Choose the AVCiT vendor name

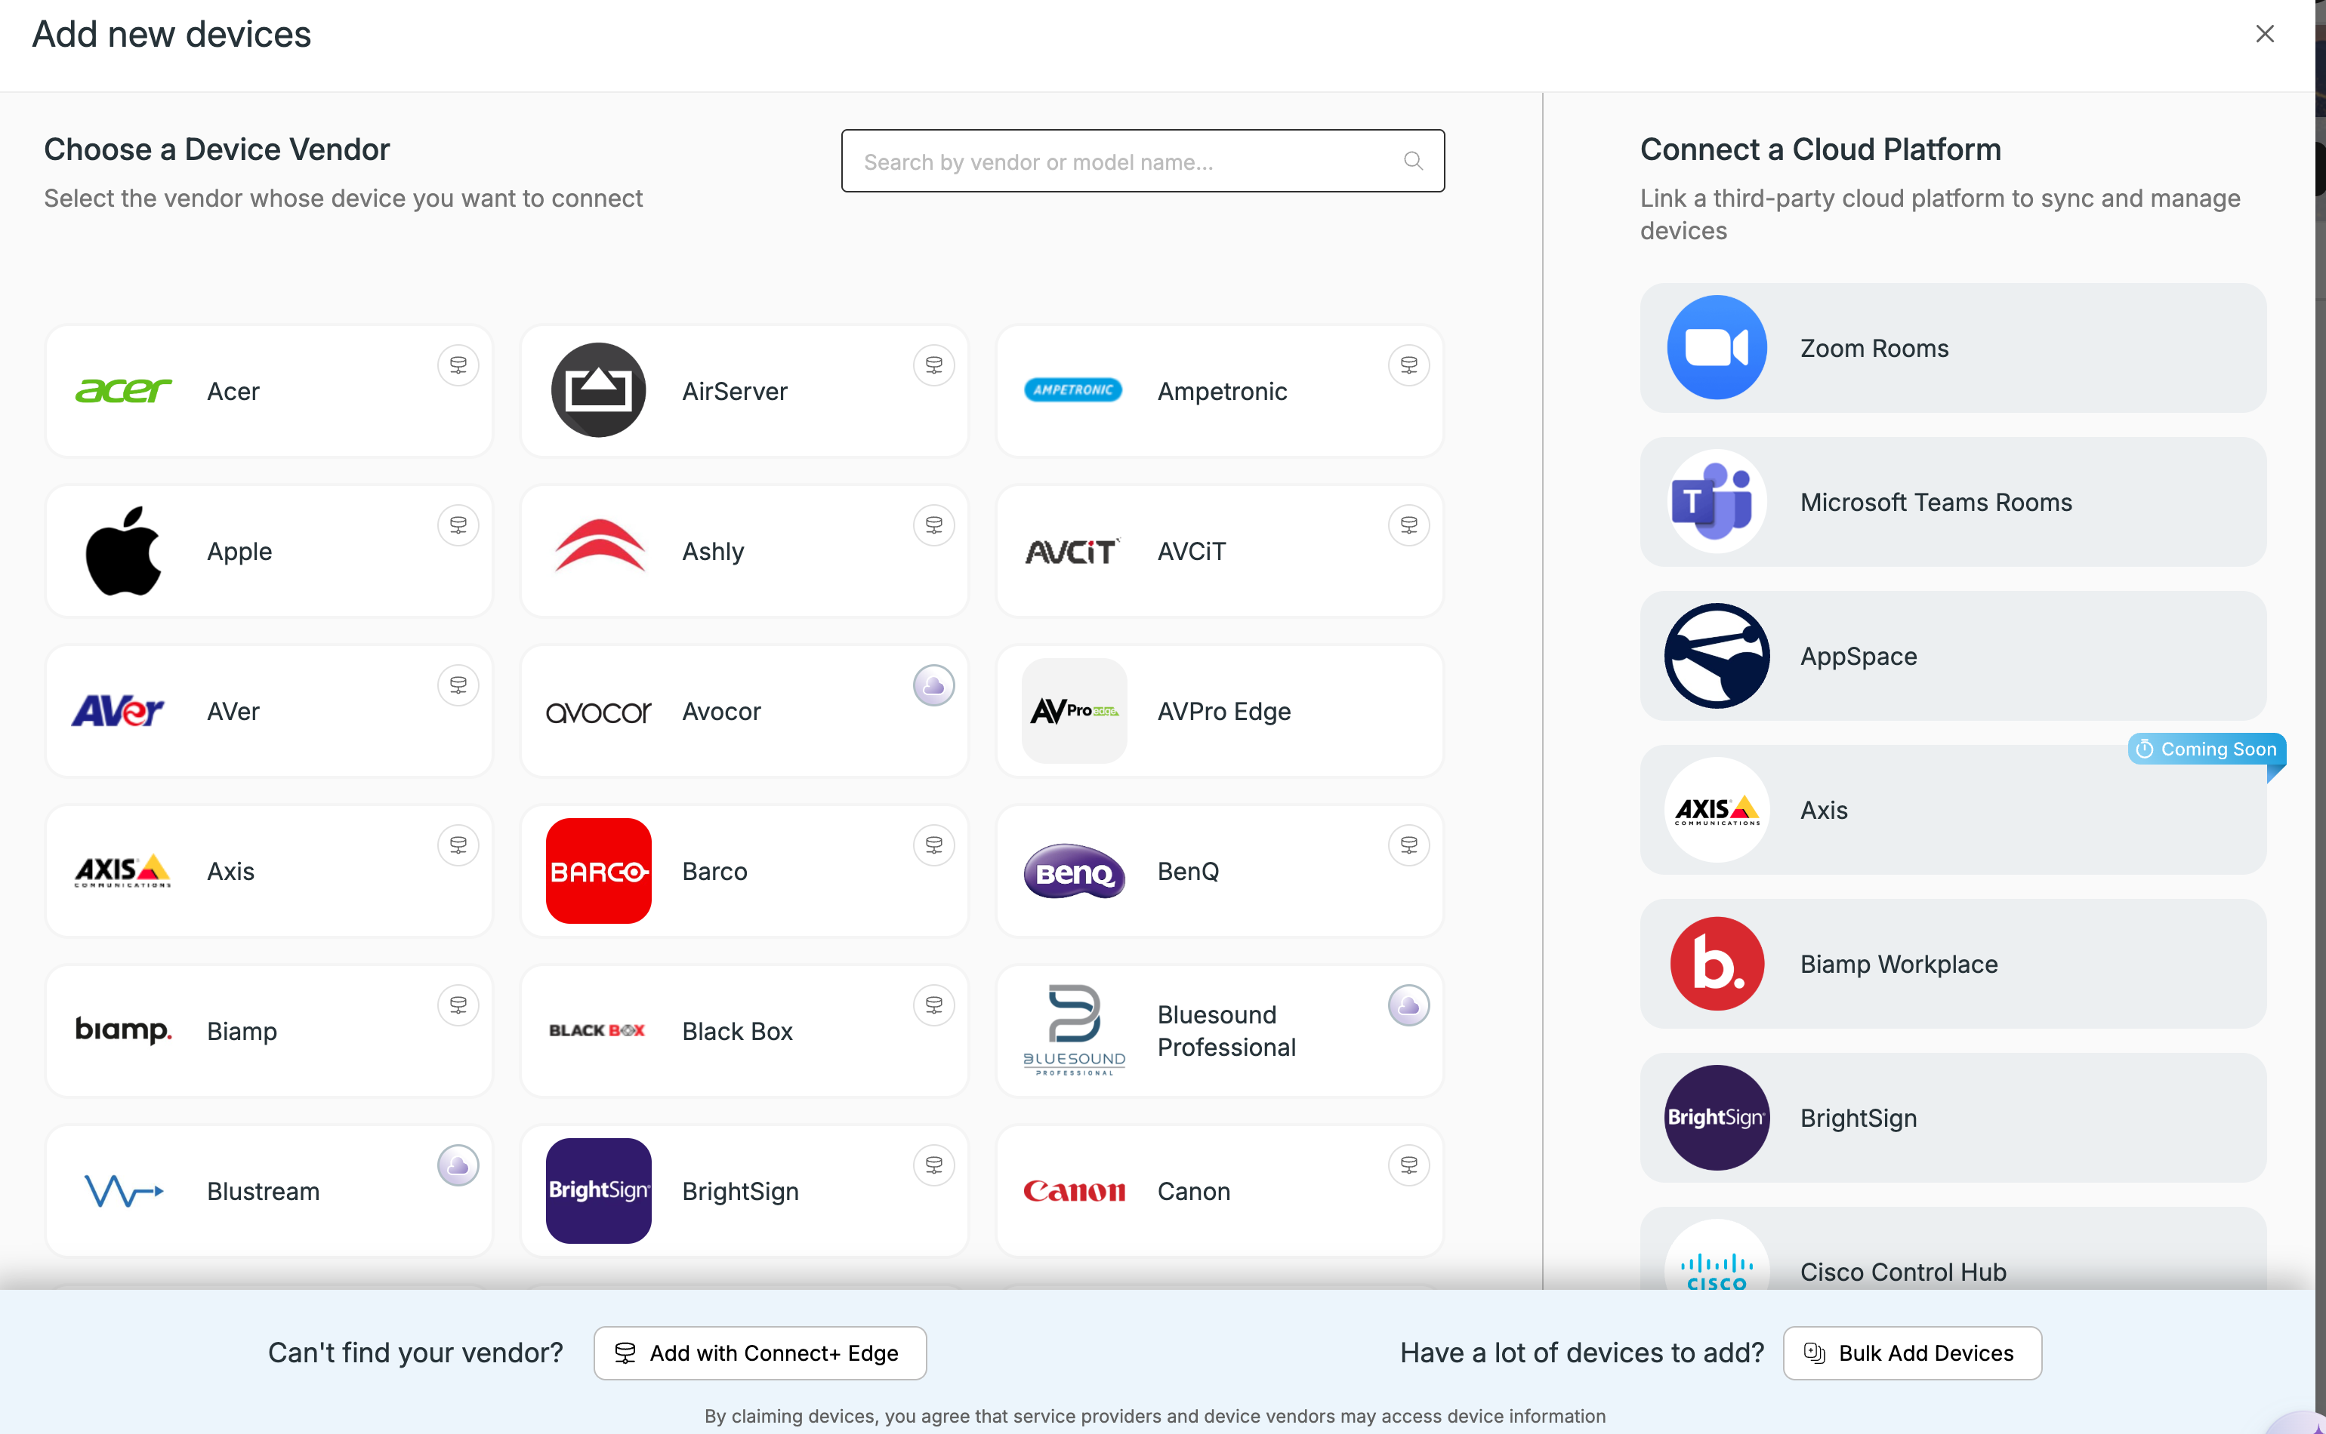[x=1192, y=552]
